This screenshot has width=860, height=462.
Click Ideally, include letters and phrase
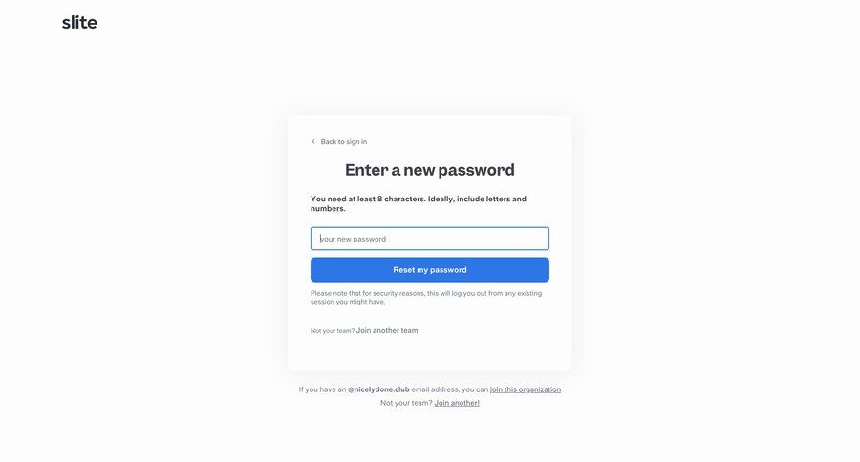click(x=477, y=199)
